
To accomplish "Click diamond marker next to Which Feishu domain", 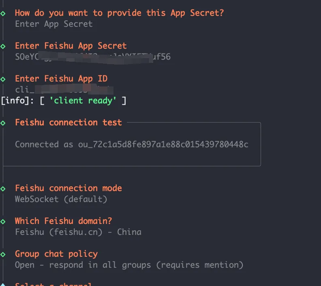I will (x=3, y=221).
